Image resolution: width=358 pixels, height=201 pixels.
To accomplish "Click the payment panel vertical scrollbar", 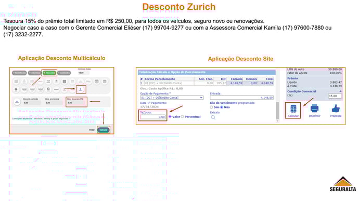I will click(277, 111).
